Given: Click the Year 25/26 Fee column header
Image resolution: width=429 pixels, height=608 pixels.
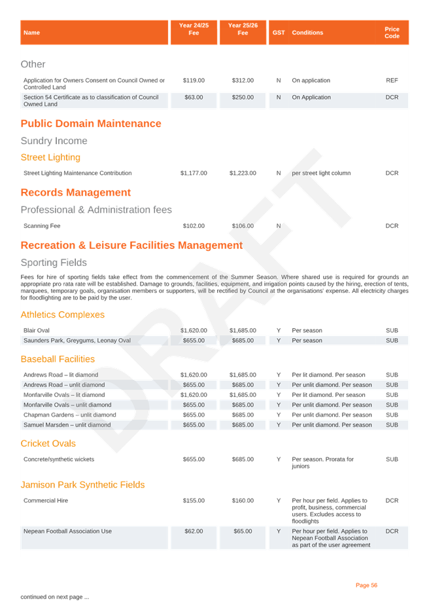Looking at the screenshot, I should (x=243, y=29).
